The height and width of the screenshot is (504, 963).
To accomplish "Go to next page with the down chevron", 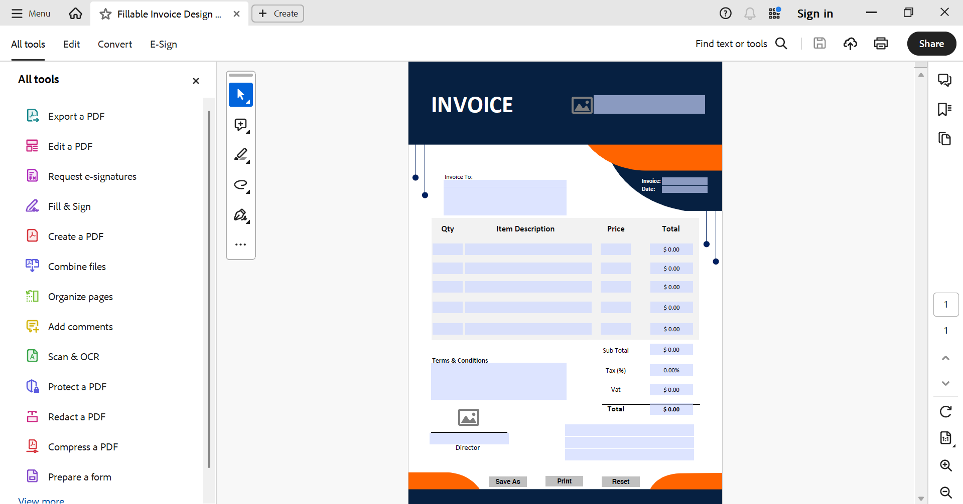I will pos(945,383).
